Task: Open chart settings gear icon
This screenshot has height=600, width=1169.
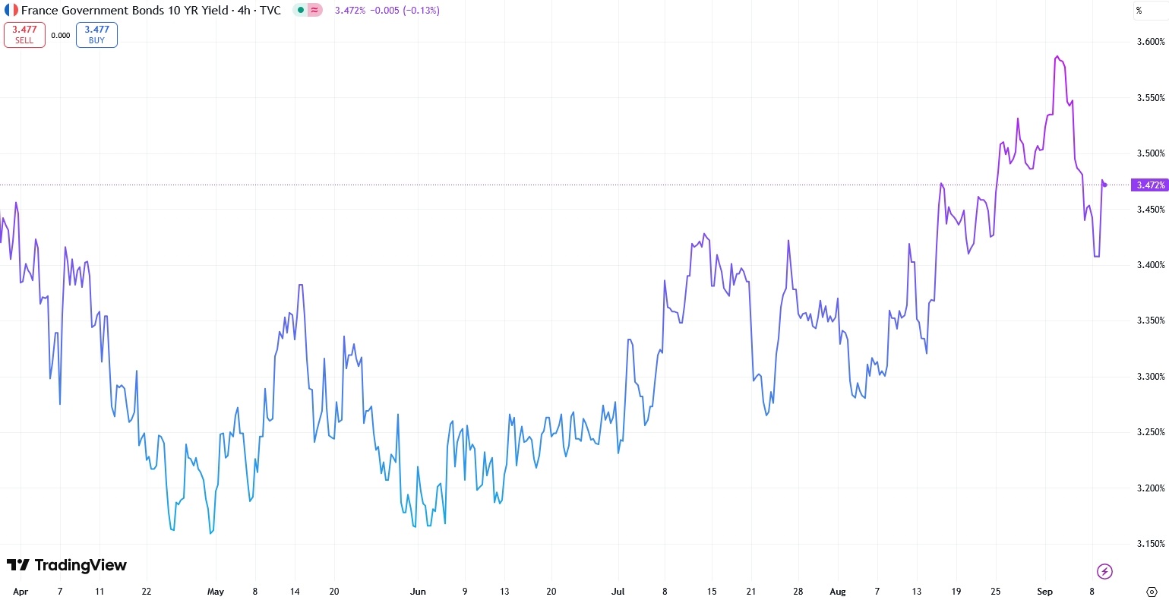Action: tap(1152, 592)
